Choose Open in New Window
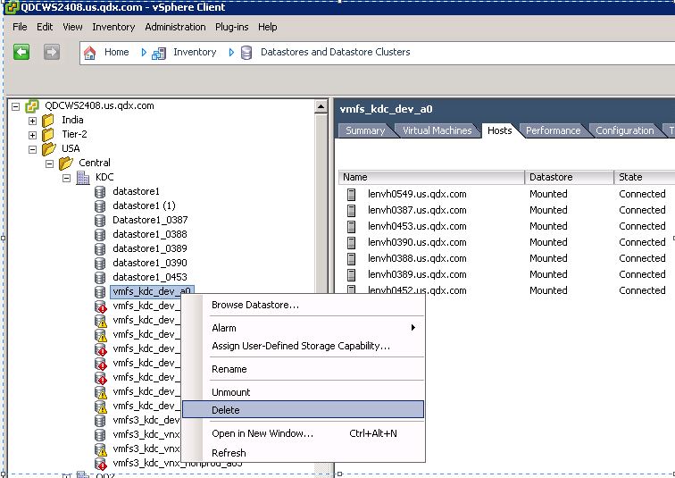This screenshot has width=675, height=478. pos(303,433)
